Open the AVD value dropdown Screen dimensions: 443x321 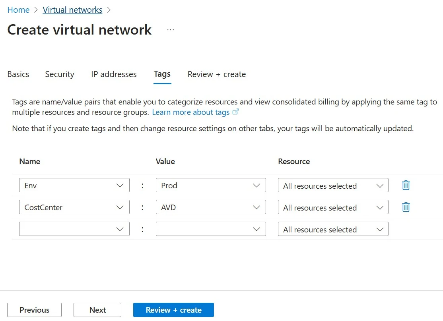[256, 207]
